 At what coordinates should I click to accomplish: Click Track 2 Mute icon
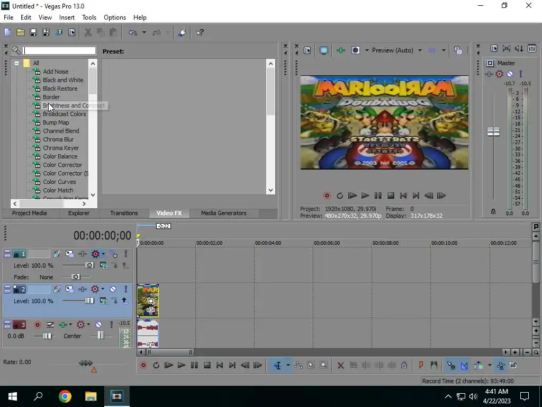pos(113,289)
